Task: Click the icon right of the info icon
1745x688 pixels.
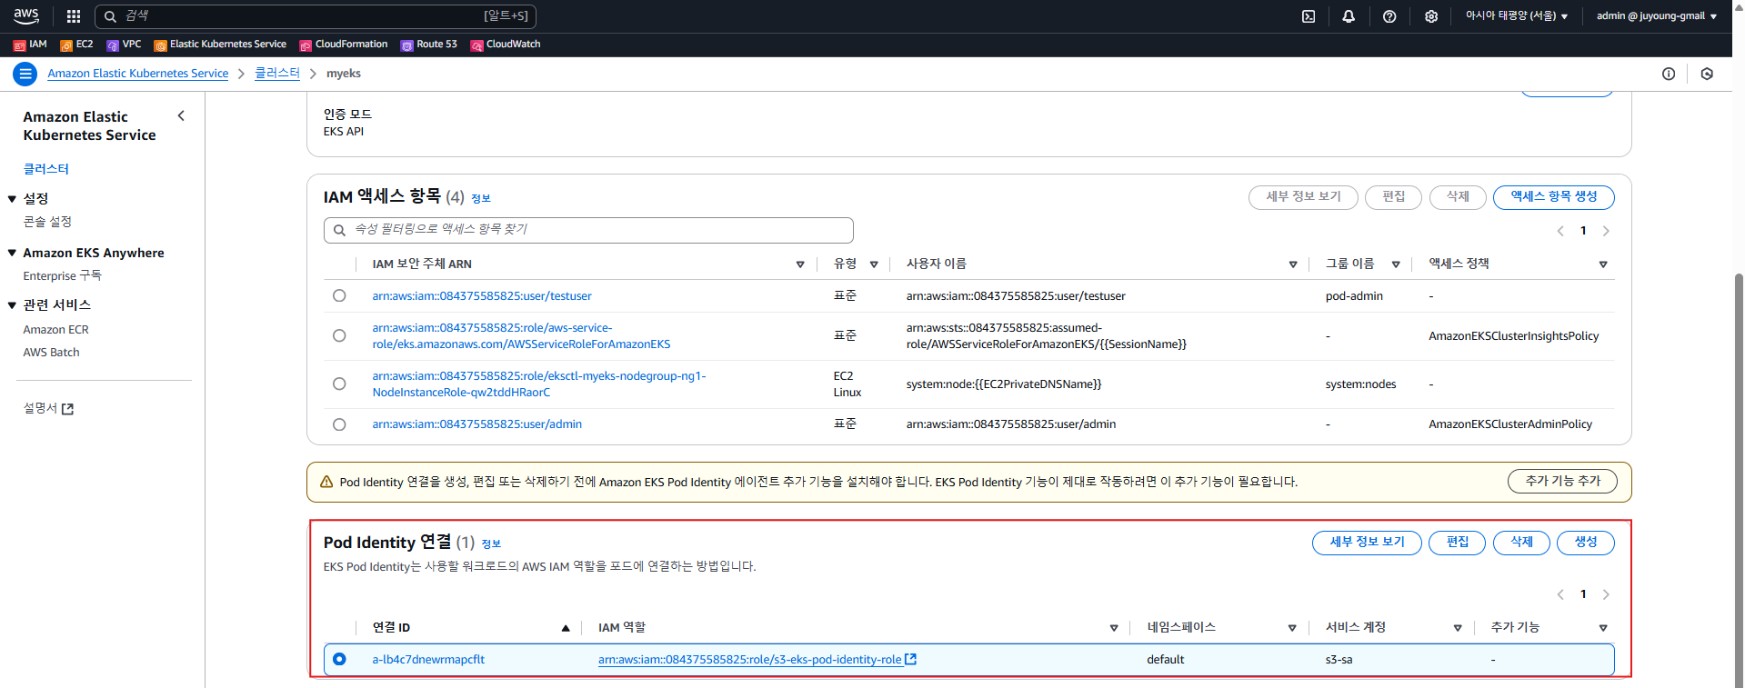Action: tap(1707, 74)
